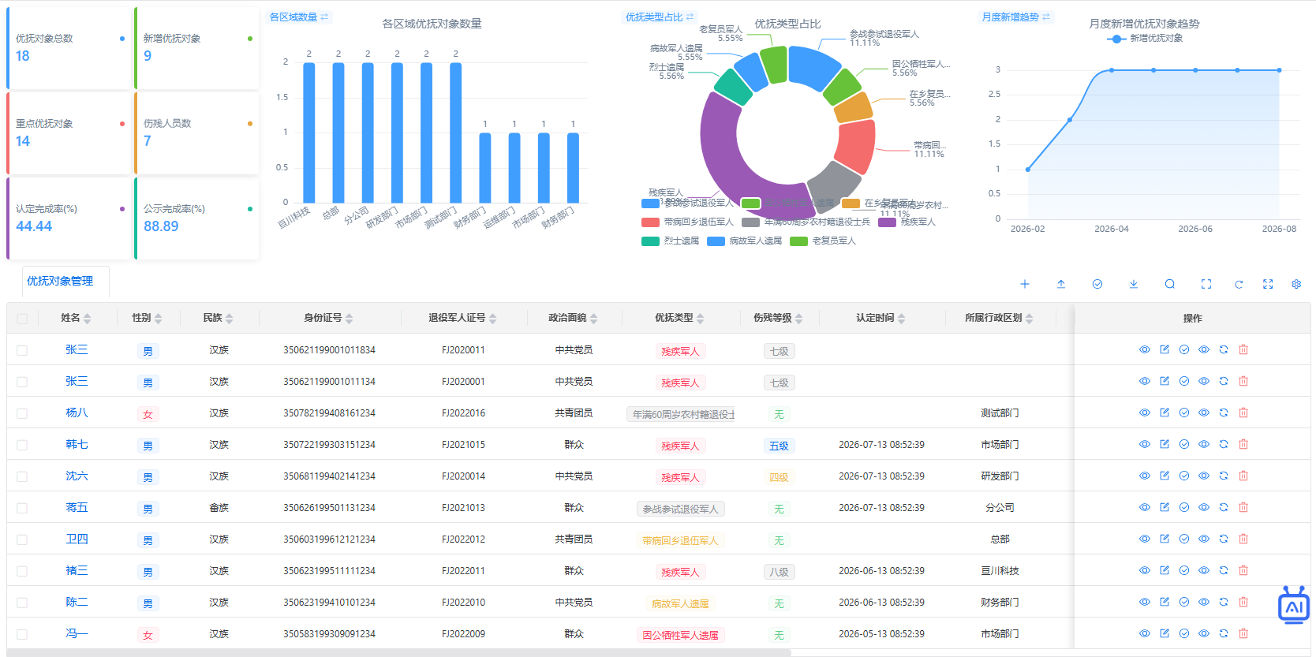Click the sync arrows icon in 陈二 row
Screen dimensions: 1316x657
point(1224,602)
